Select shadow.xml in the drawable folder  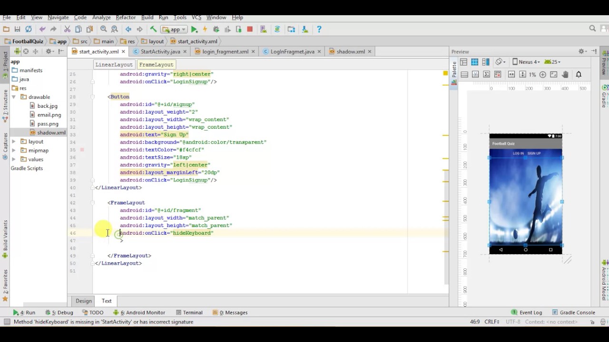(x=51, y=133)
